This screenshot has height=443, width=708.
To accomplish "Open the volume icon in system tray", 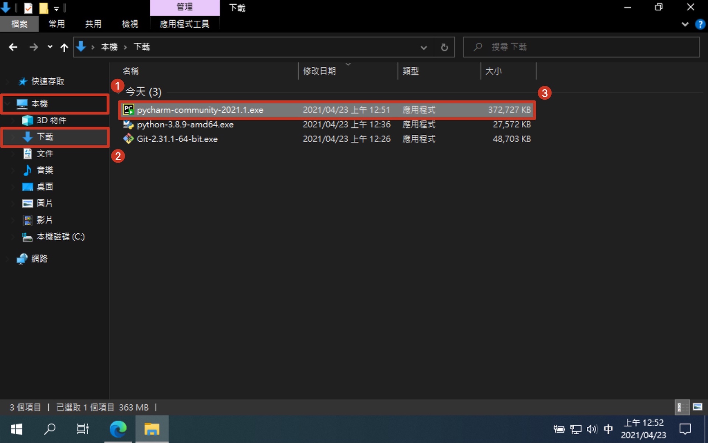I will tap(592, 429).
